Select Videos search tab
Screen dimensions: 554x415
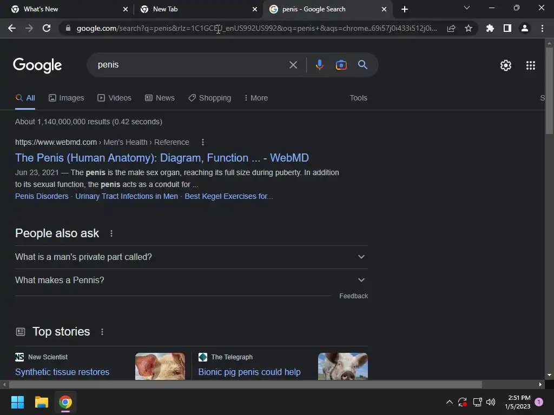tap(115, 98)
